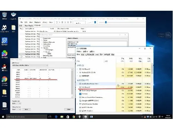Switch to the DSD playlist tab
173x130 pixels.
tap(21, 26)
